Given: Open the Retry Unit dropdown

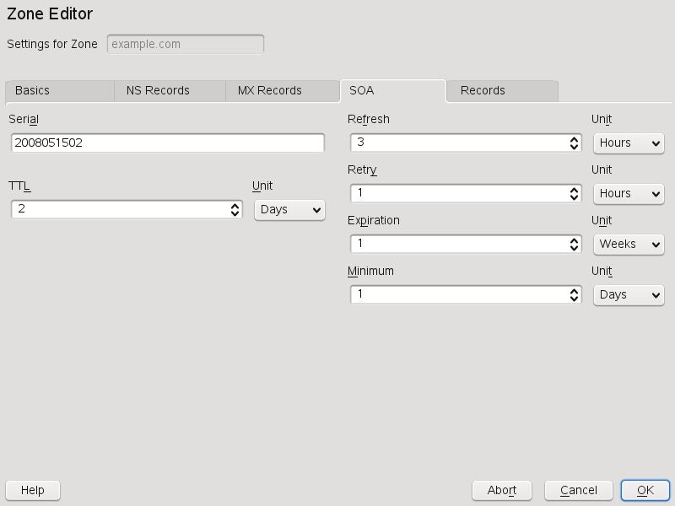Looking at the screenshot, I should 629,194.
